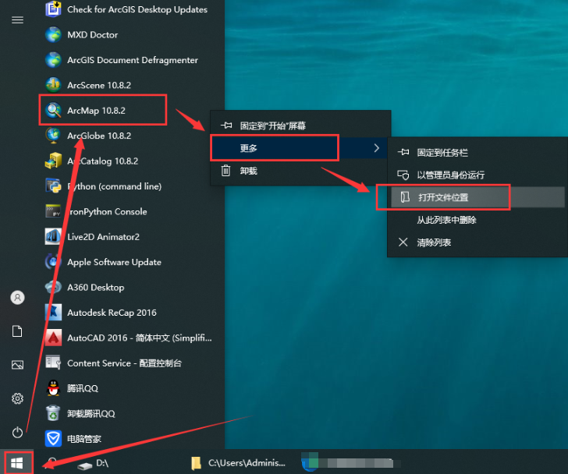Click the Power icon

pyautogui.click(x=17, y=433)
